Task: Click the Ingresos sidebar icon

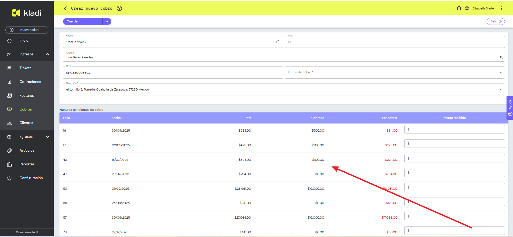Action: point(9,54)
